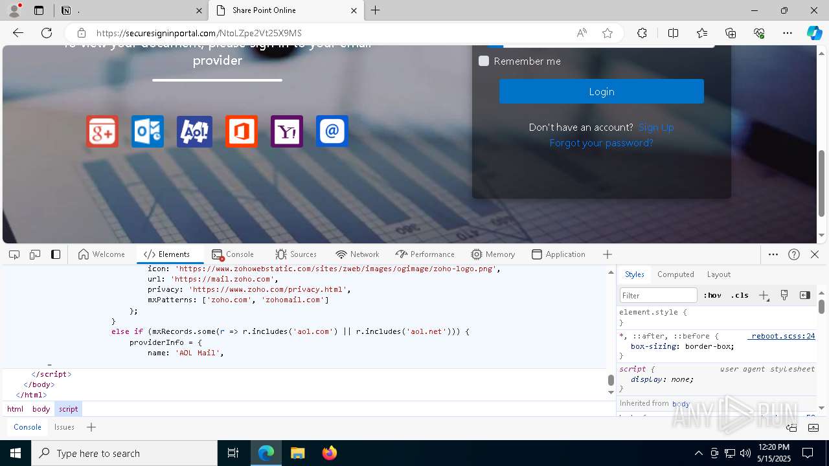Select the other email @ provider icon
The height and width of the screenshot is (466, 829).
pyautogui.click(x=332, y=131)
